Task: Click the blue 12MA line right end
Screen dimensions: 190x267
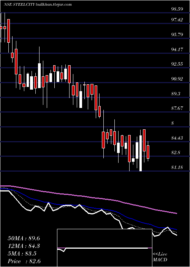Action: tap(176, 230)
